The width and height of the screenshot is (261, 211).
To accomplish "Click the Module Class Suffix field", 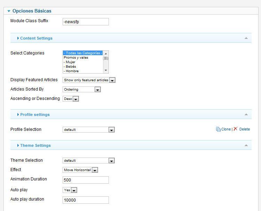I will pyautogui.click(x=86, y=22).
